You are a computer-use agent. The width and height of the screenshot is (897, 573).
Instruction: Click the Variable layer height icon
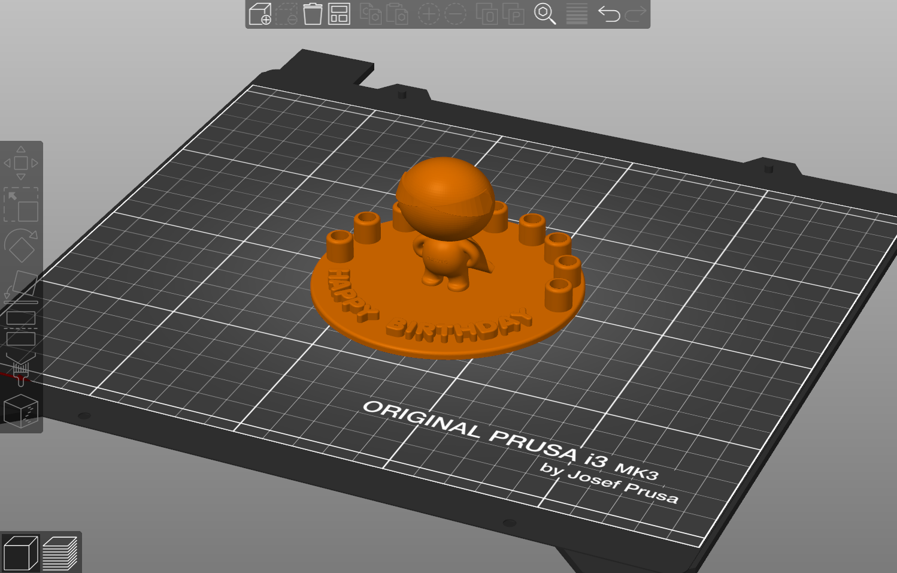click(577, 14)
